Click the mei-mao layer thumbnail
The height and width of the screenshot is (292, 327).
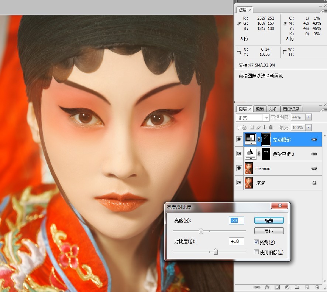pyautogui.click(x=249, y=168)
